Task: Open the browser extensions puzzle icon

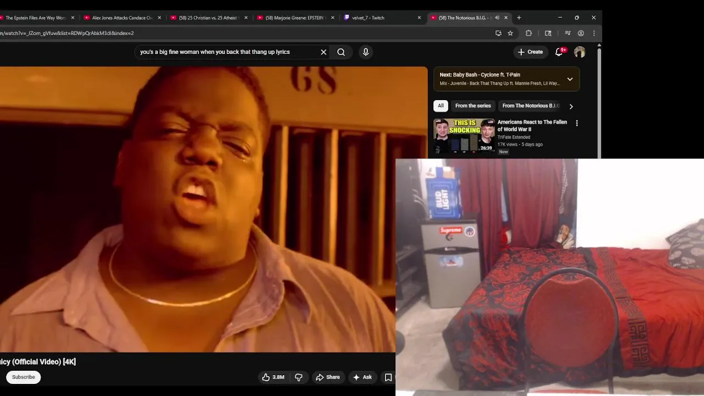Action: (529, 33)
